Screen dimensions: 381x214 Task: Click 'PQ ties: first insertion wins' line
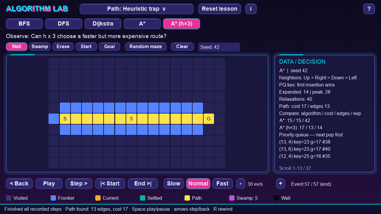tap(307, 85)
